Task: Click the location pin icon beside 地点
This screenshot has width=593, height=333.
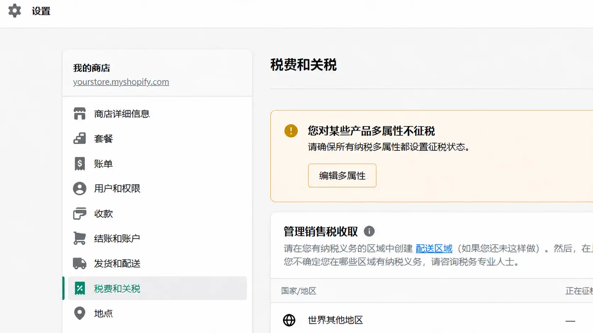Action: point(79,313)
